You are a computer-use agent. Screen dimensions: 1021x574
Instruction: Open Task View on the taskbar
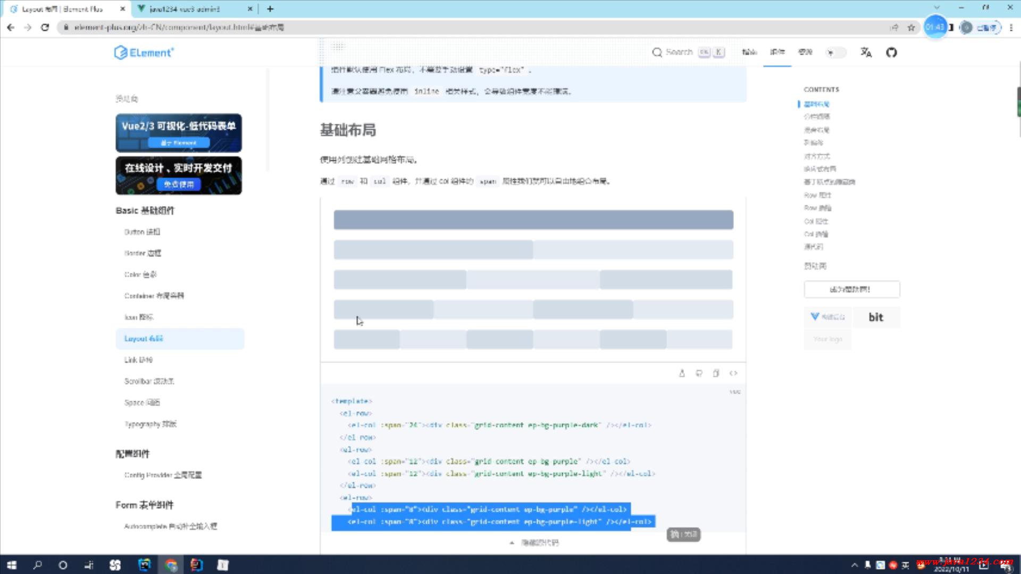(x=89, y=565)
